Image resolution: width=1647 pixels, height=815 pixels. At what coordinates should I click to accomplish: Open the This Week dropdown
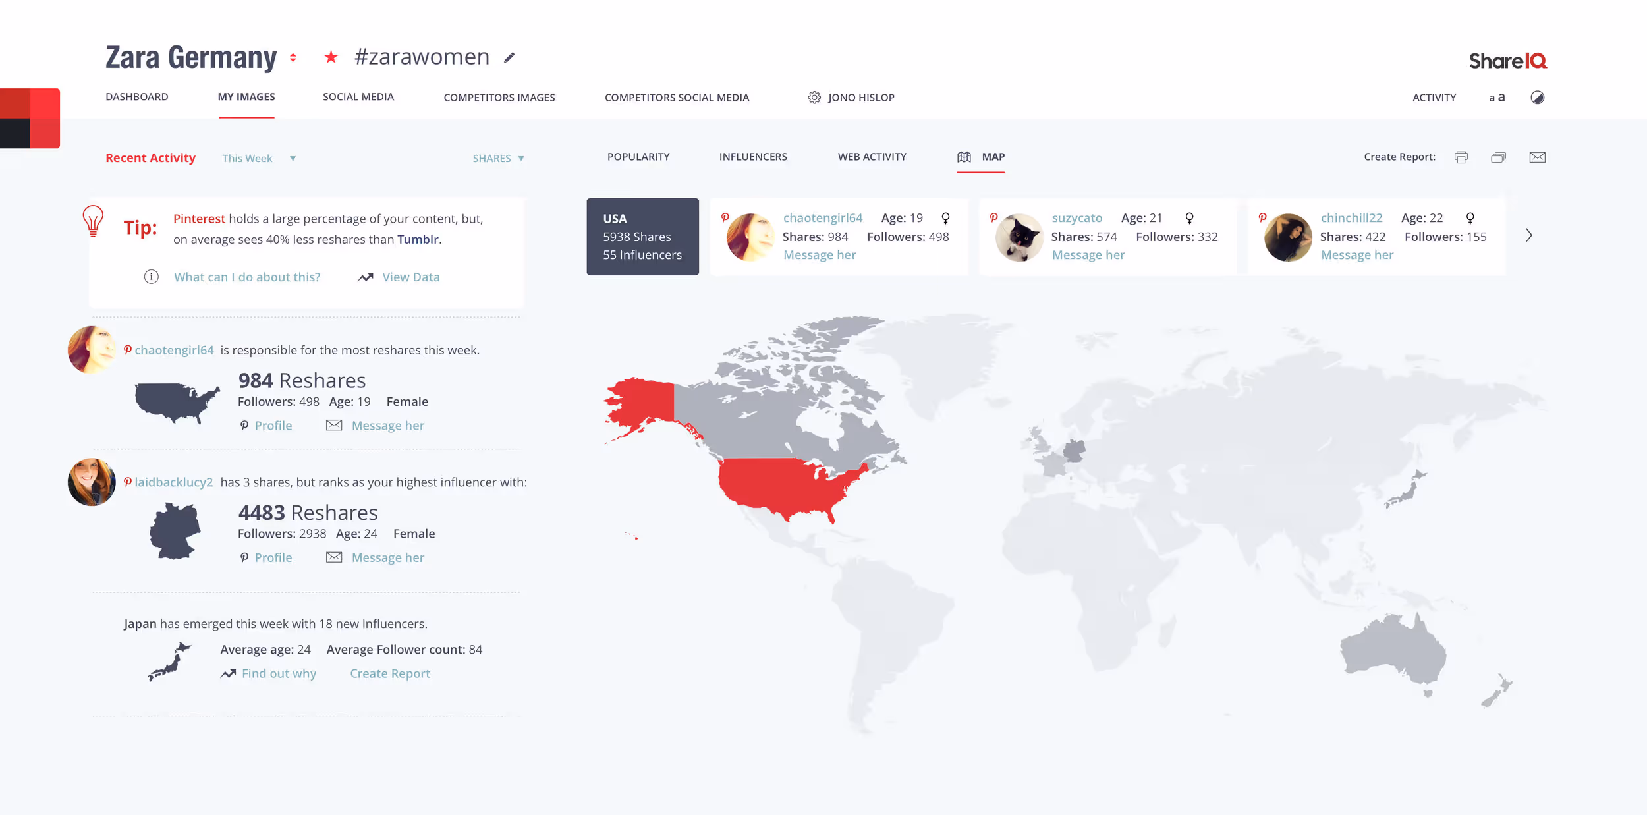point(258,159)
